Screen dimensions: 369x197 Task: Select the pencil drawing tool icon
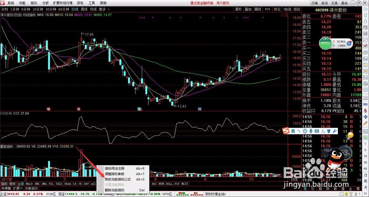(x=365, y=122)
